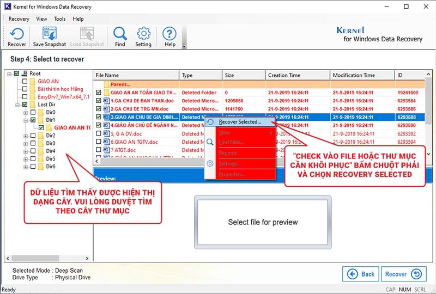
Task: Check the 5, G A DV.doc checkbox
Action: (99, 133)
